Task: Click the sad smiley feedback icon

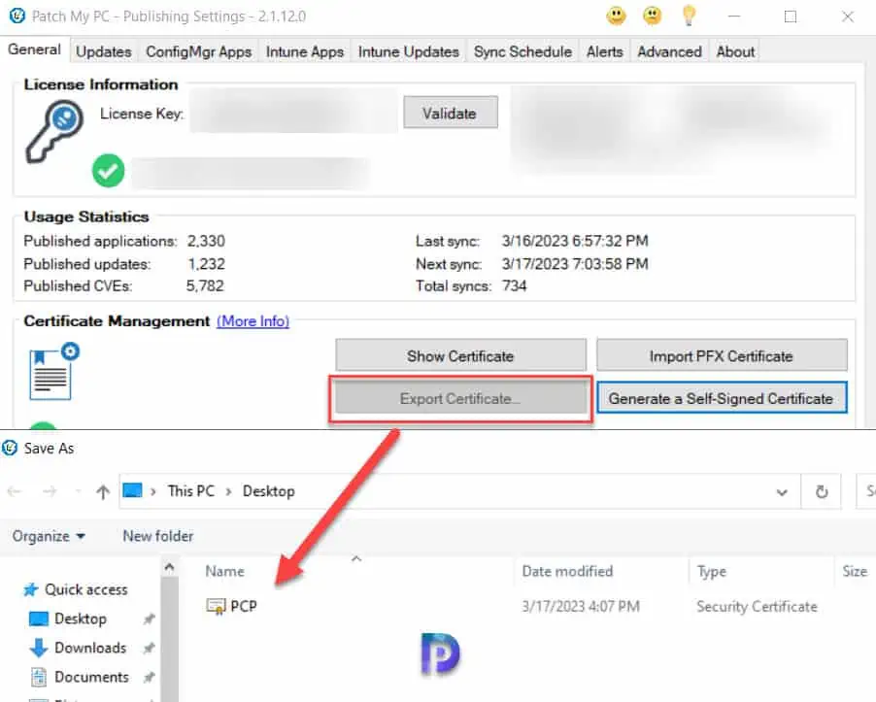Action: pyautogui.click(x=652, y=17)
